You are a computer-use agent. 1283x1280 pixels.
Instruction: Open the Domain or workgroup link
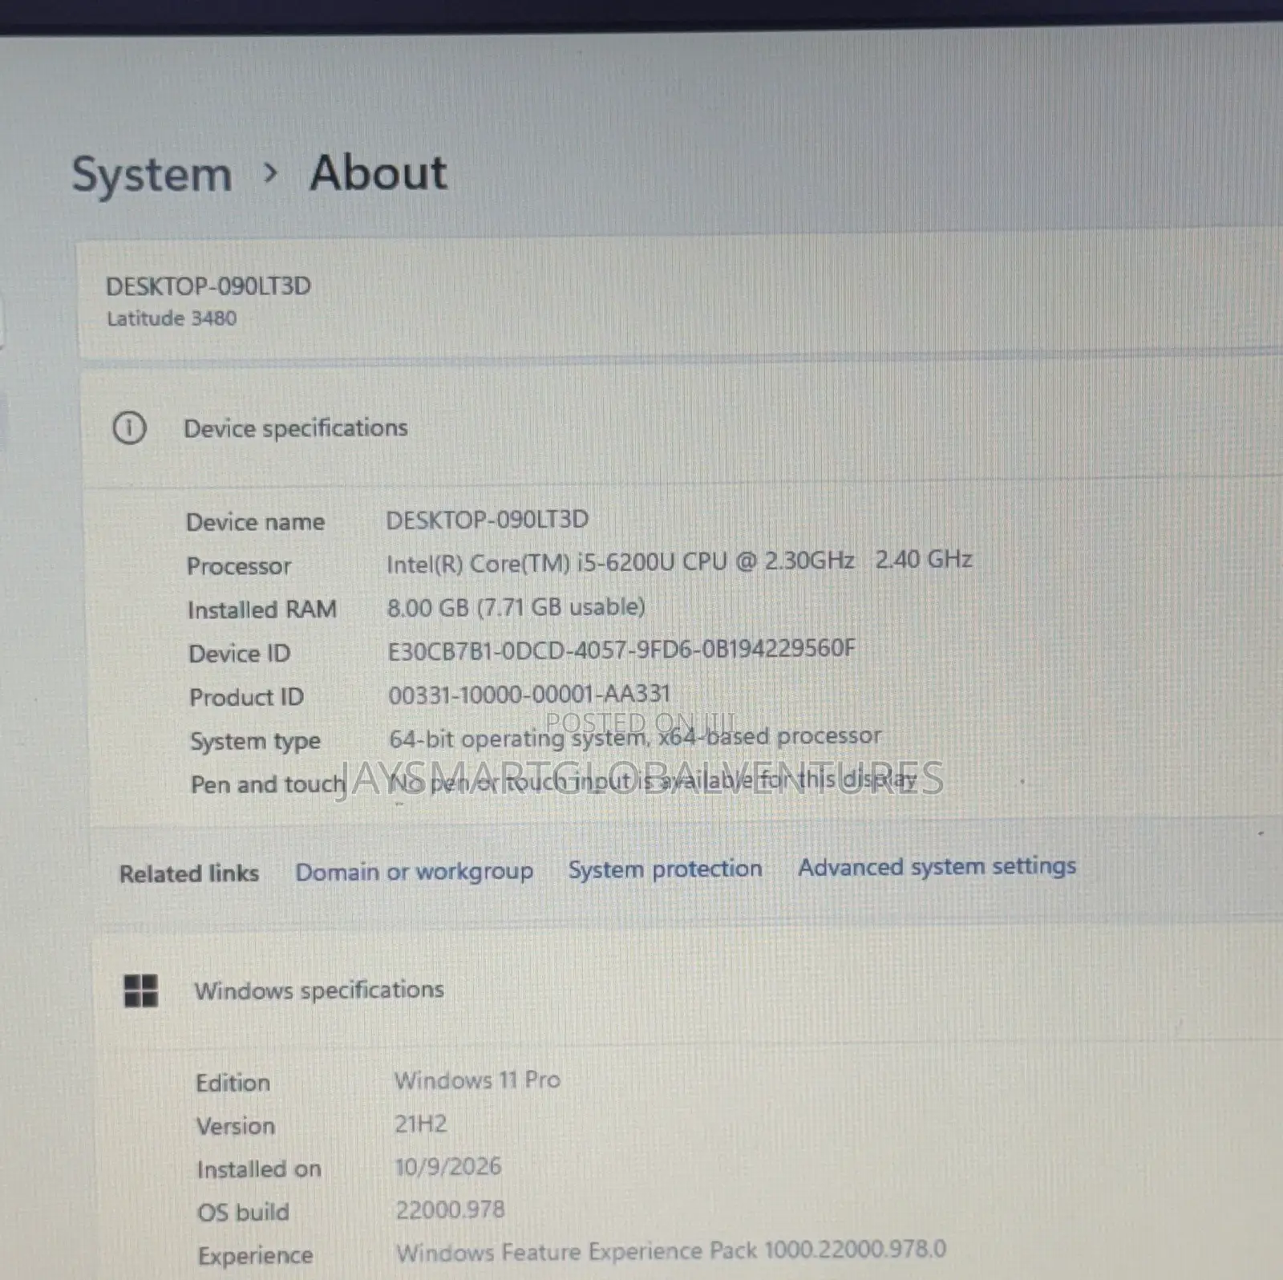click(x=414, y=872)
